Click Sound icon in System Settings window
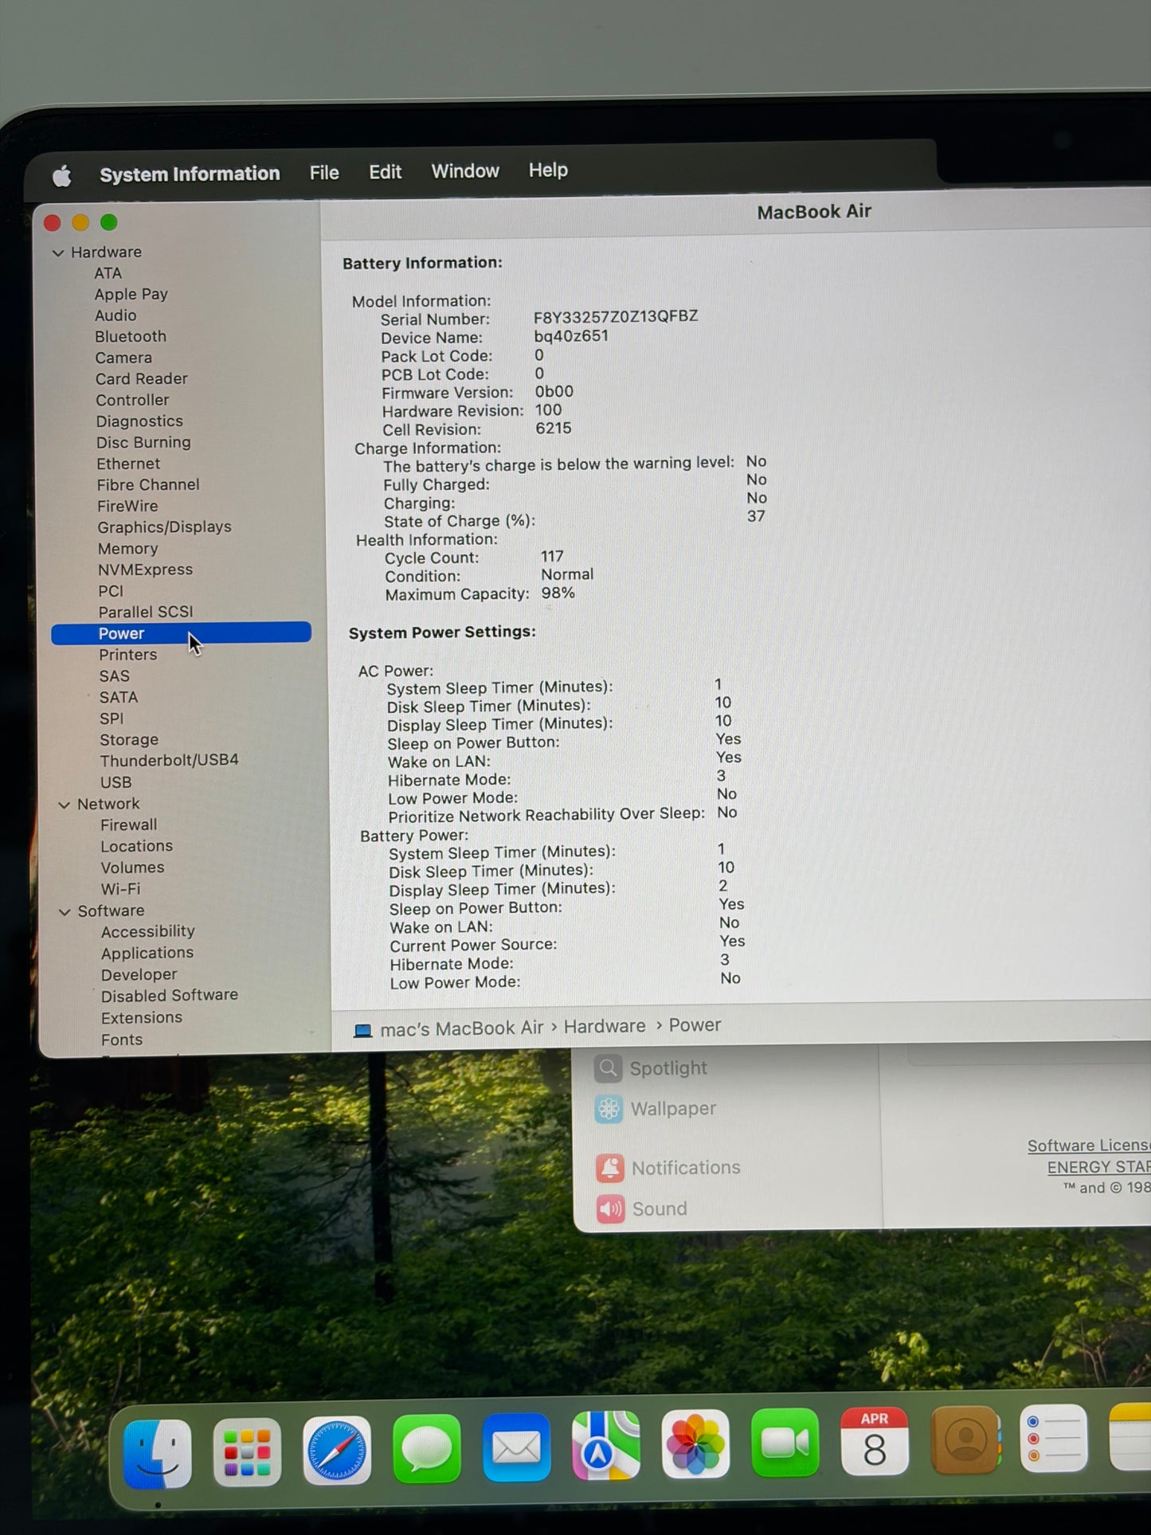1151x1535 pixels. pos(611,1209)
